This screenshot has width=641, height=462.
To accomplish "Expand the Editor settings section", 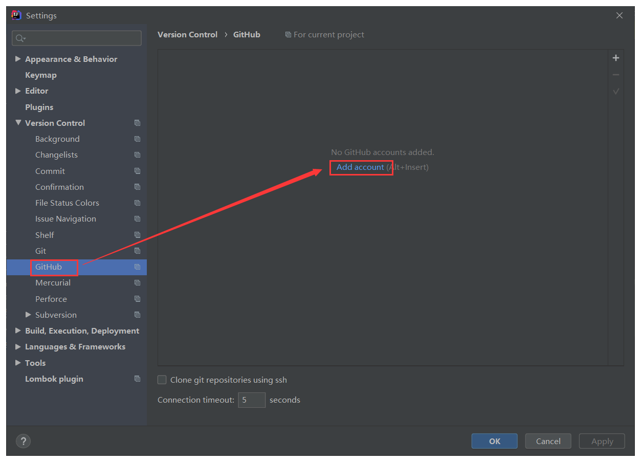I will [x=18, y=91].
